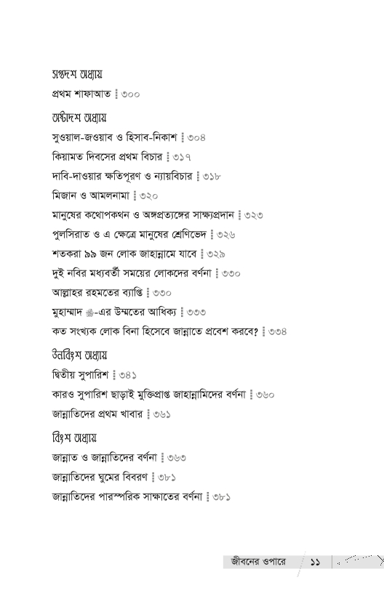Screen dimensions: 384x593
Task: Click the বিংশ অধ্যায় chapter heading
Action: point(74,437)
